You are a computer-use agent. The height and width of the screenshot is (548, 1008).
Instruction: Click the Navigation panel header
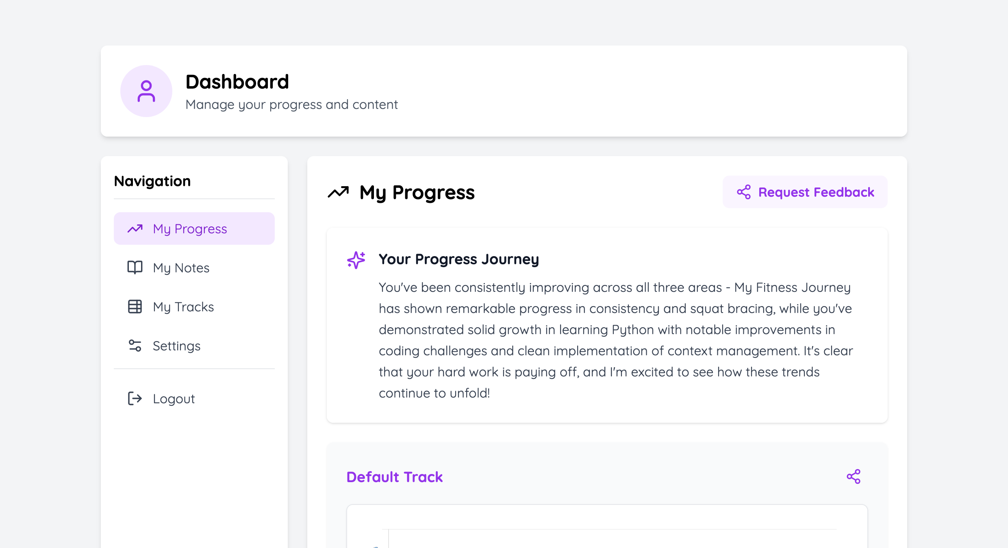point(152,181)
